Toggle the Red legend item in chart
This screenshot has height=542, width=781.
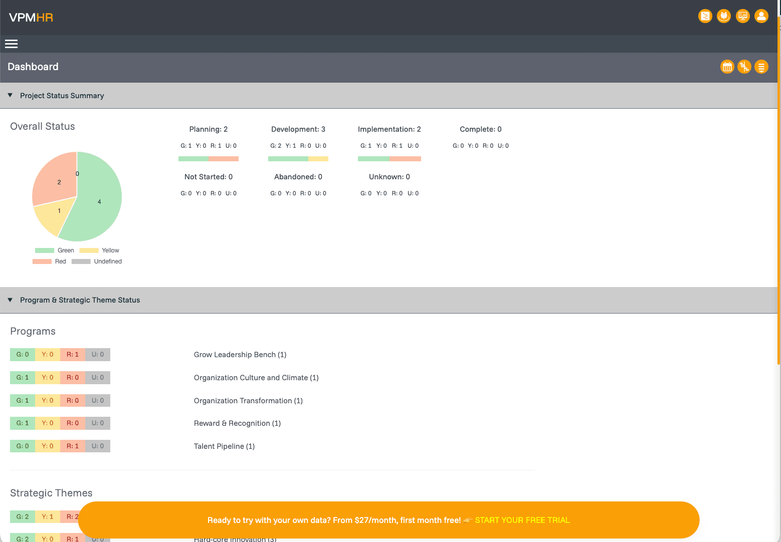point(49,261)
